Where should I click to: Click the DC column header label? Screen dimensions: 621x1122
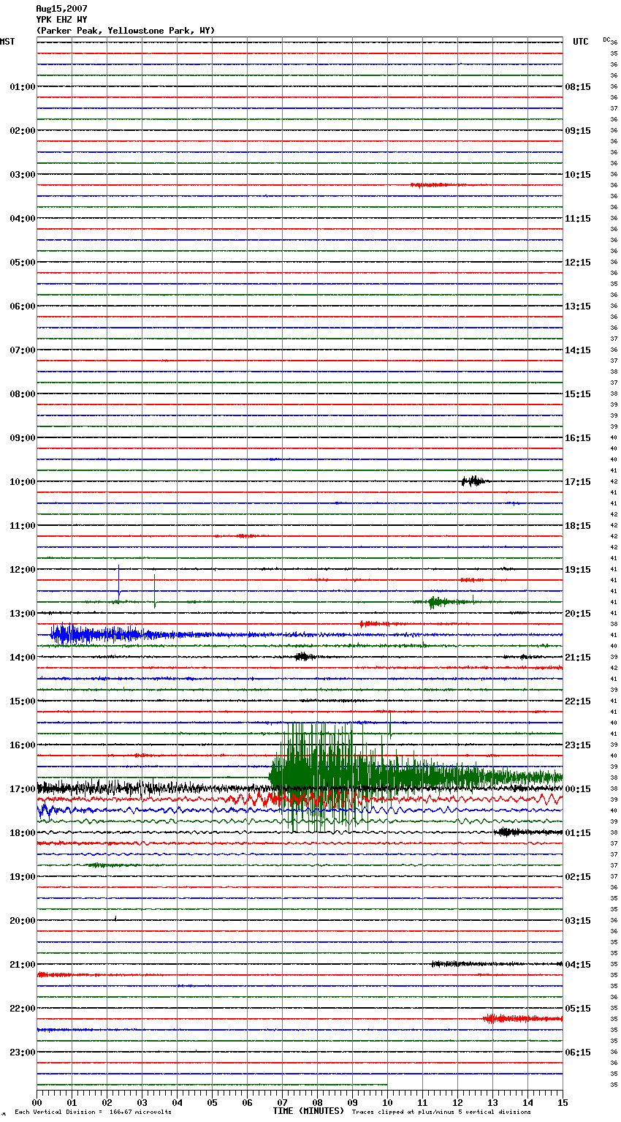(606, 39)
